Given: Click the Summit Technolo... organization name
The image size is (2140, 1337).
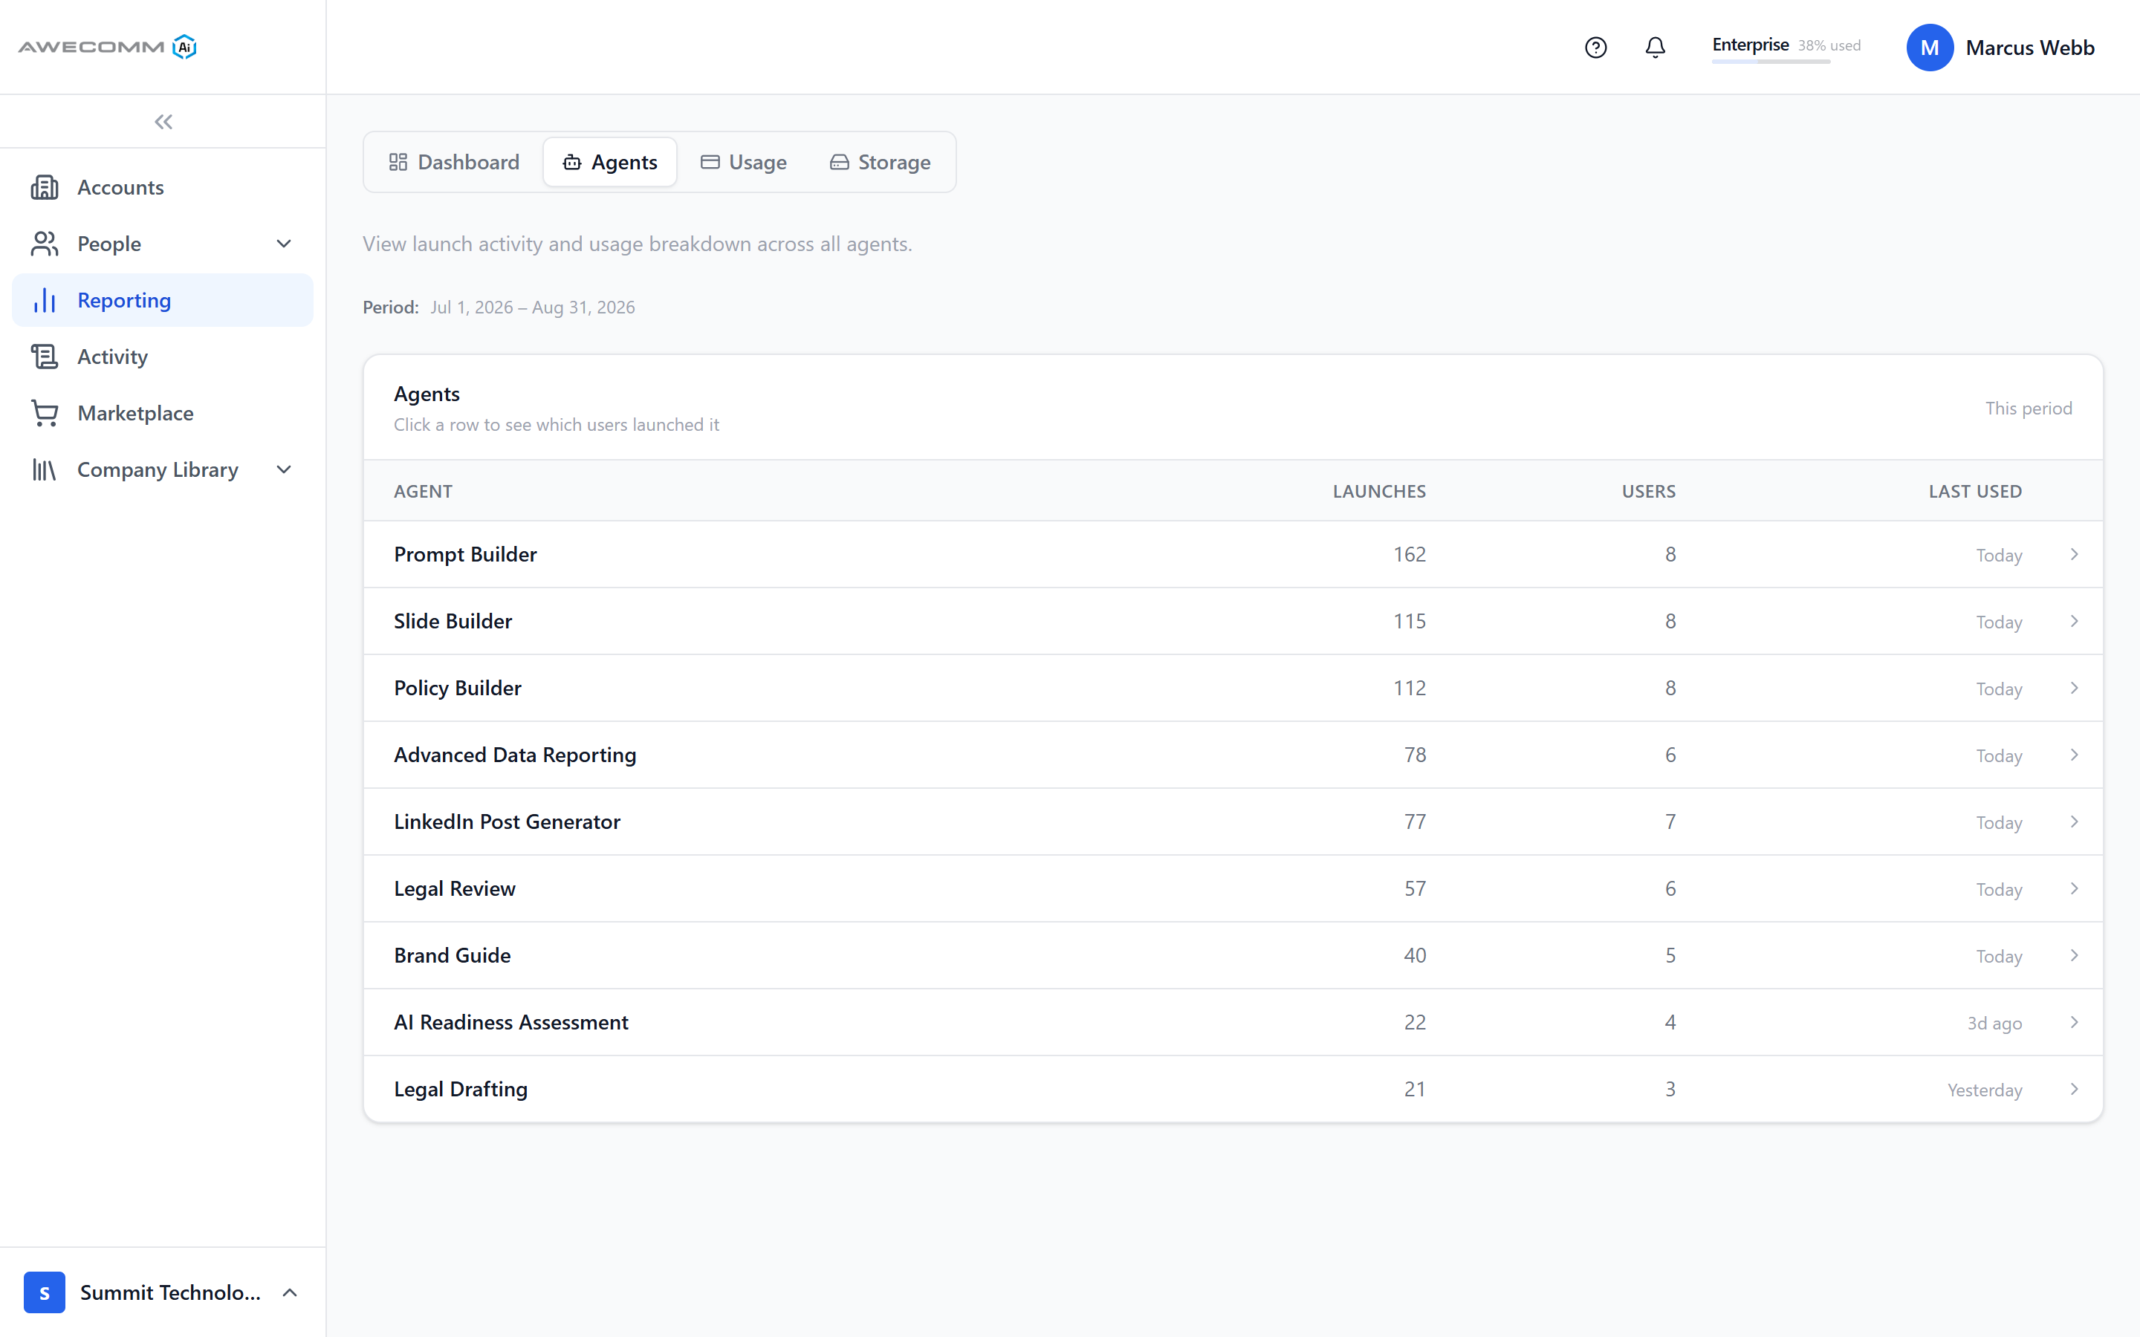Looking at the screenshot, I should (x=169, y=1292).
